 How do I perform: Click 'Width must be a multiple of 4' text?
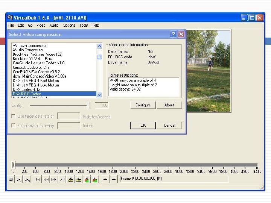(132, 80)
